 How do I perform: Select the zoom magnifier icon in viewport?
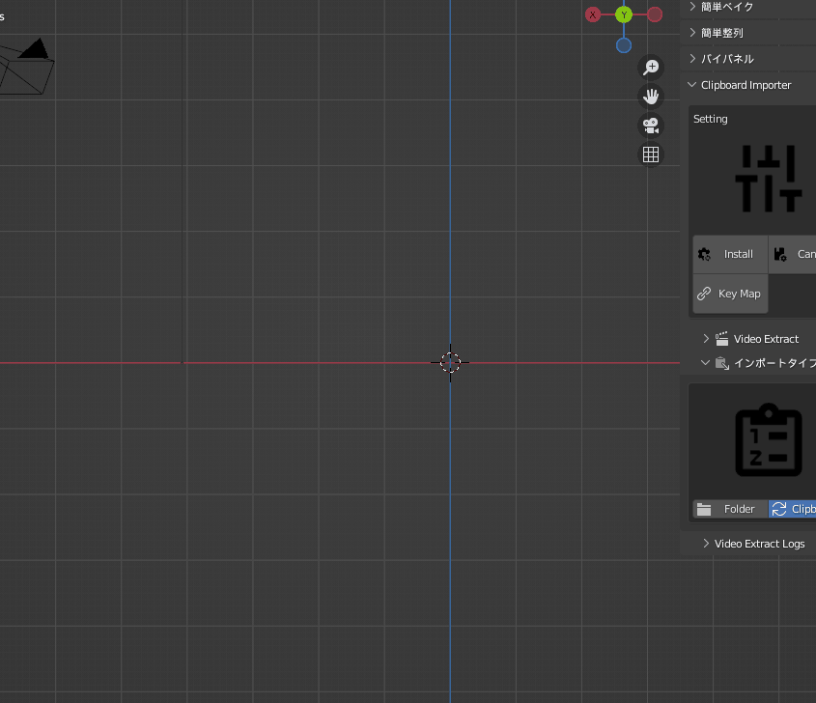(x=651, y=68)
